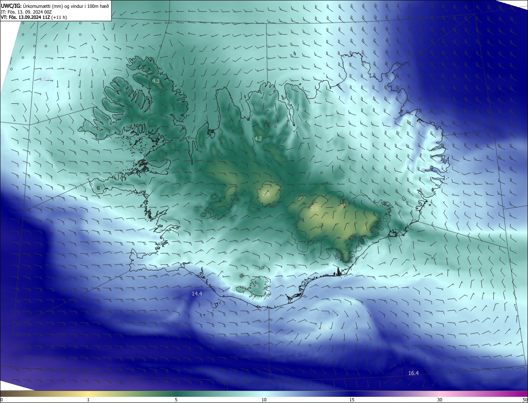This screenshot has height=403, width=528.
Task: Click the 2.6 value on Hofsjökull glacier
Action: coord(266,194)
